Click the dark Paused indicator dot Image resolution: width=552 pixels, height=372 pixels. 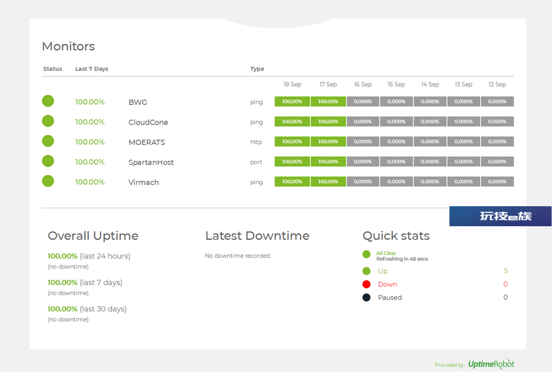366,298
